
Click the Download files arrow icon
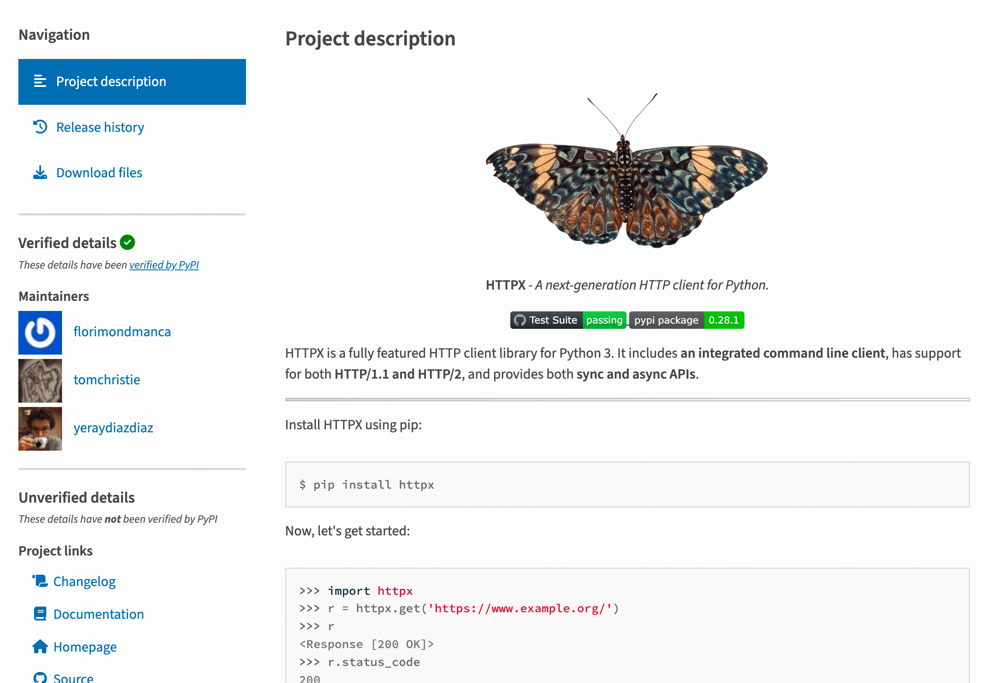[x=40, y=172]
